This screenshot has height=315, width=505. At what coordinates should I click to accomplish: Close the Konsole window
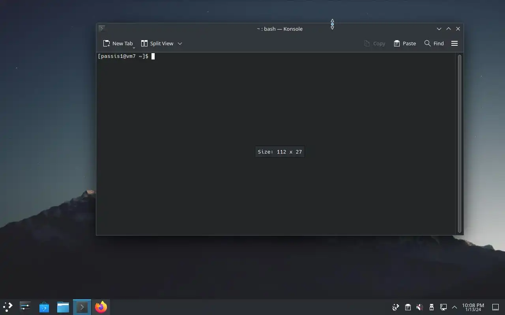[x=458, y=29]
